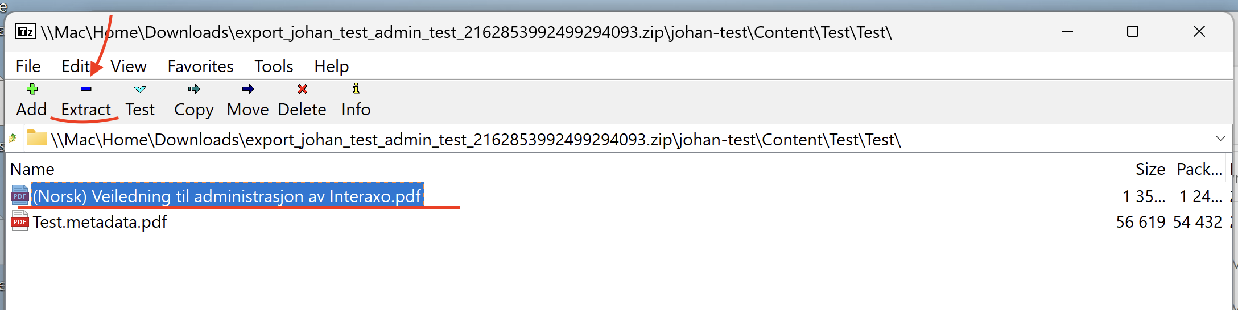Viewport: 1238px width, 310px height.
Task: Click the green plus Add icon
Action: pos(32,89)
